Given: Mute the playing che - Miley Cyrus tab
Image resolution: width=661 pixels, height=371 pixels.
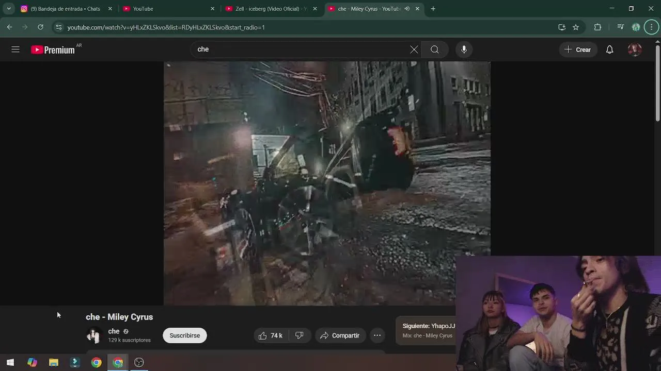Looking at the screenshot, I should (407, 9).
